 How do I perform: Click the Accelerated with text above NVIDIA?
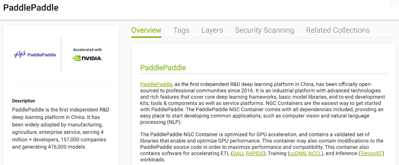(87, 50)
